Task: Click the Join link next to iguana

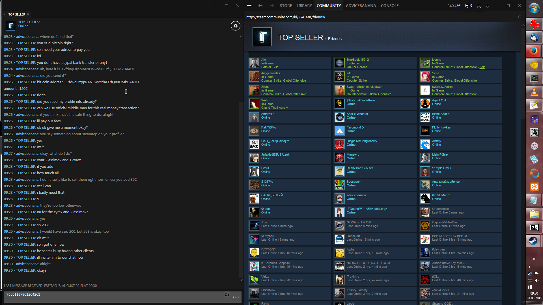Action: pyautogui.click(x=482, y=67)
